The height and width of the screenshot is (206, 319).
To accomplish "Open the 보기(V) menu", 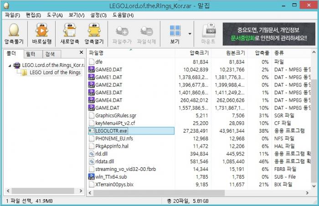I will (77, 15).
